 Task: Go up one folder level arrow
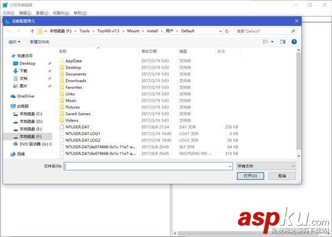coord(32,31)
